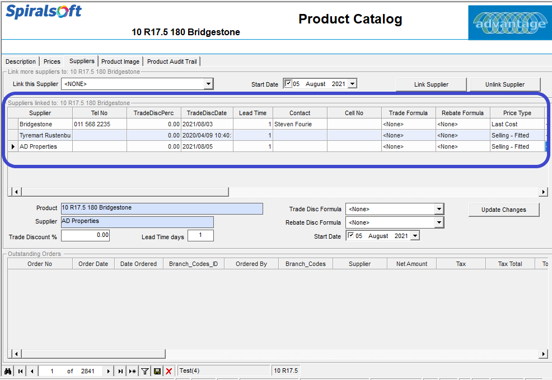The width and height of the screenshot is (552, 380).
Task: Click the Branch_Codes_ID column header
Action: point(194,264)
